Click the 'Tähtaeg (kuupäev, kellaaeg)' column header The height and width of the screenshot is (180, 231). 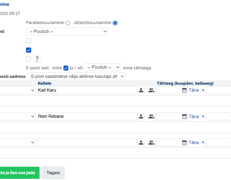pos(185,83)
